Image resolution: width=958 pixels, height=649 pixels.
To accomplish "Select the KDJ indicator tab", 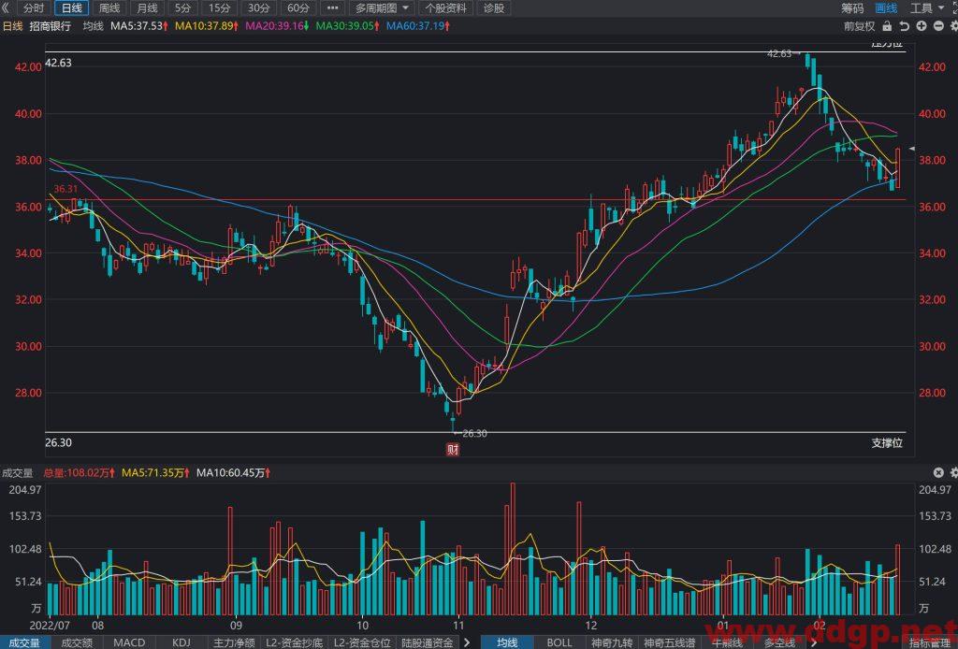I will (x=181, y=642).
